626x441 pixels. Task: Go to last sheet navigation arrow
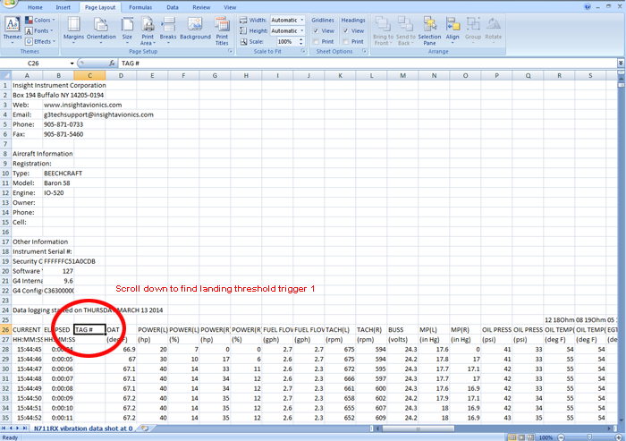[x=24, y=428]
